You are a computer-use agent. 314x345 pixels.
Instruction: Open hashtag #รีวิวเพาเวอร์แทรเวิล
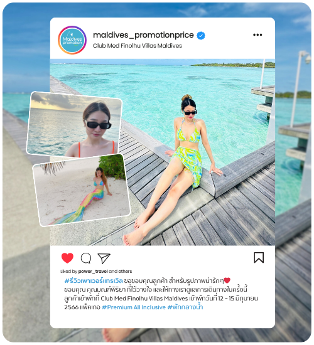pos(94,281)
